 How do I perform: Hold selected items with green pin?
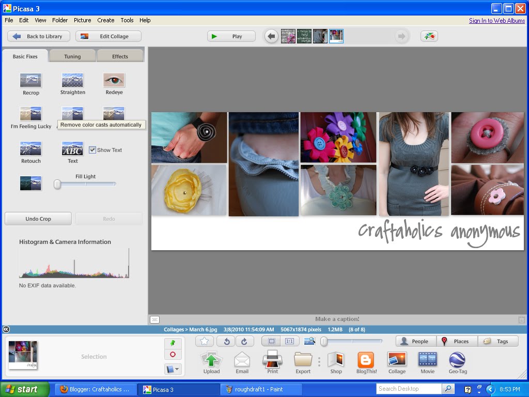pos(173,343)
